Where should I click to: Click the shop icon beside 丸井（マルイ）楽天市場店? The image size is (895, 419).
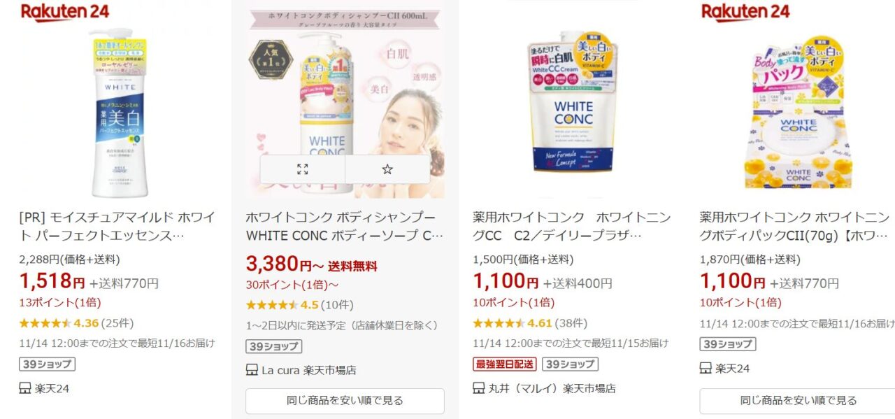[x=479, y=388]
